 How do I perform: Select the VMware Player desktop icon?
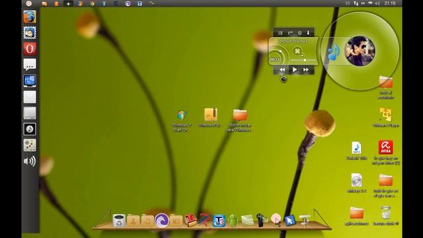tap(386, 118)
